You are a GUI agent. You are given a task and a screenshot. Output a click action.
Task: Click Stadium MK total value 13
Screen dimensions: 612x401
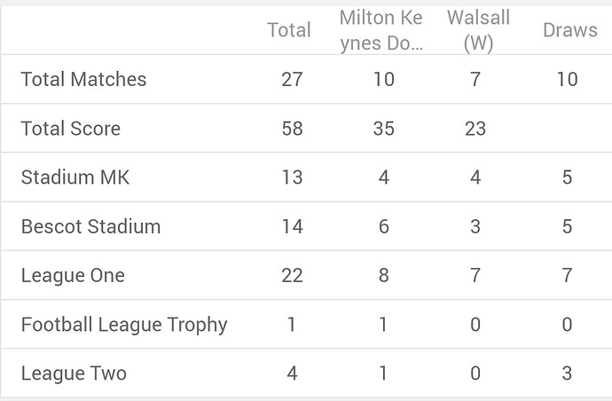(x=291, y=177)
